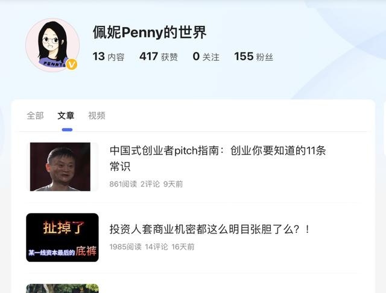This screenshot has width=386, height=293.
Task: View the 2评论 comments on first article
Action: [x=150, y=184]
